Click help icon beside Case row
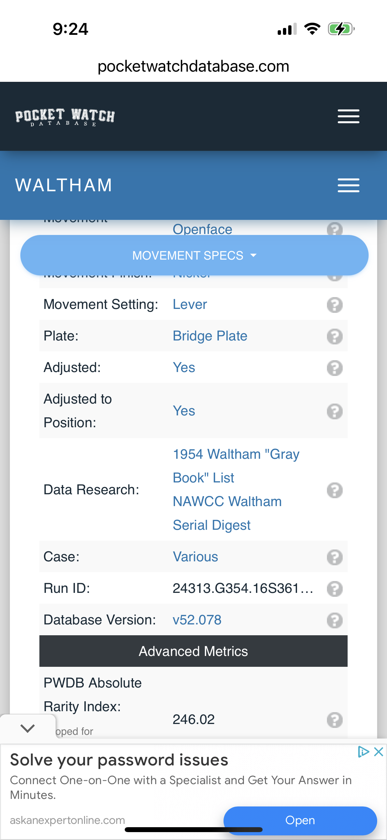Image resolution: width=387 pixels, height=840 pixels. point(334,557)
